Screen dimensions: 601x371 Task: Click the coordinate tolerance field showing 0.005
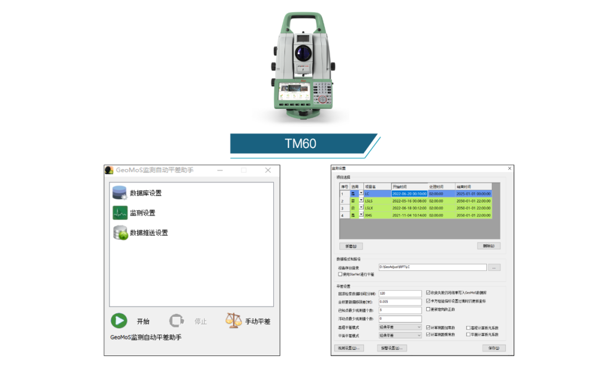pos(400,302)
